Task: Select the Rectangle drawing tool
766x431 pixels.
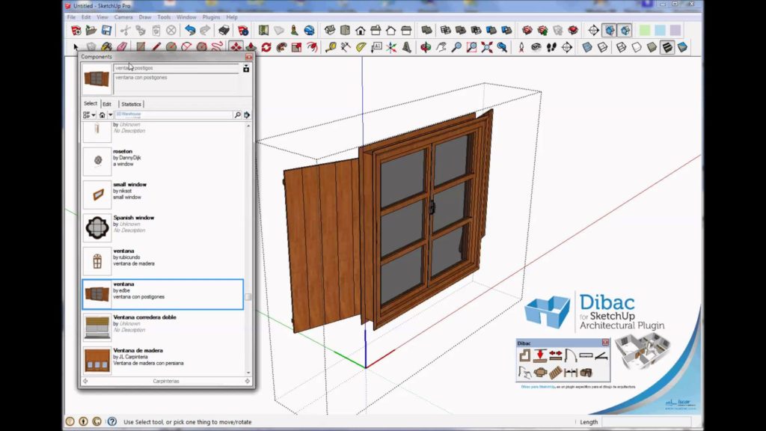Action: [x=141, y=47]
